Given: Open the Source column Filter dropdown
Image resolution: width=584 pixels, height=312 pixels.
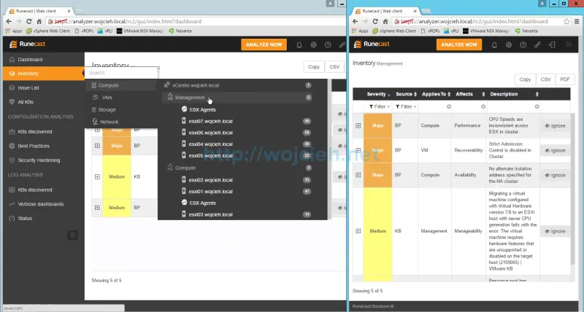Looking at the screenshot, I should coord(405,106).
